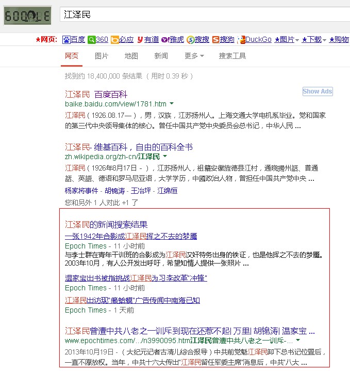Viewport: 350px width, 371px height.
Task: Open the 有道 search link
Action: 151,39
